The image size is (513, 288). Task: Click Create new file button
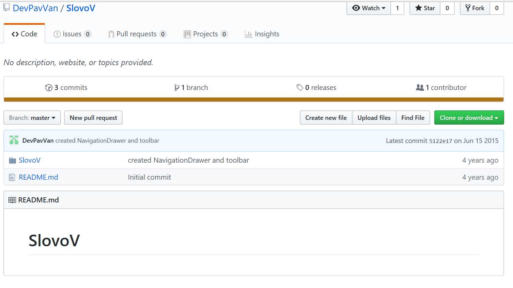coord(326,118)
